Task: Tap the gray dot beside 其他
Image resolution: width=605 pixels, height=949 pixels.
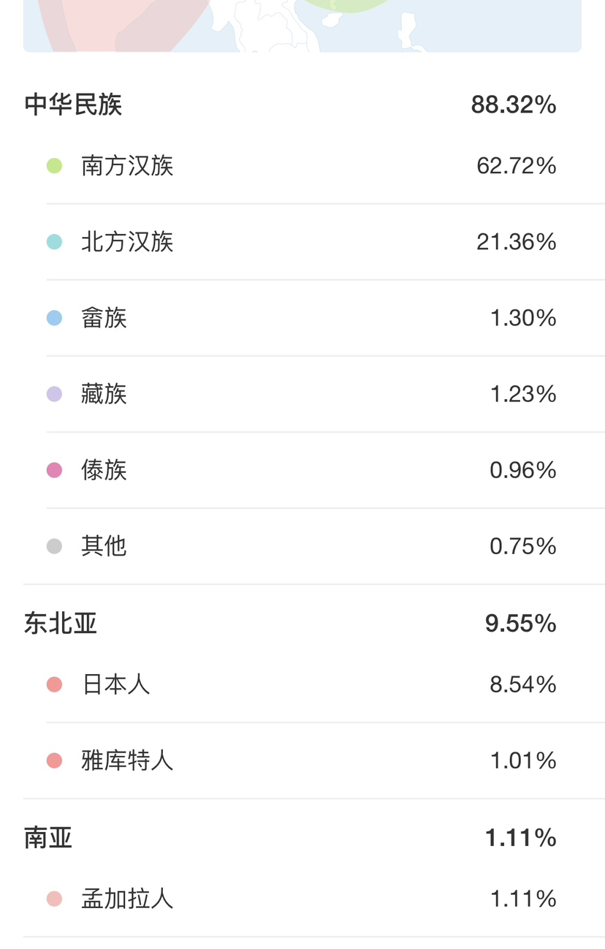Action: [54, 546]
